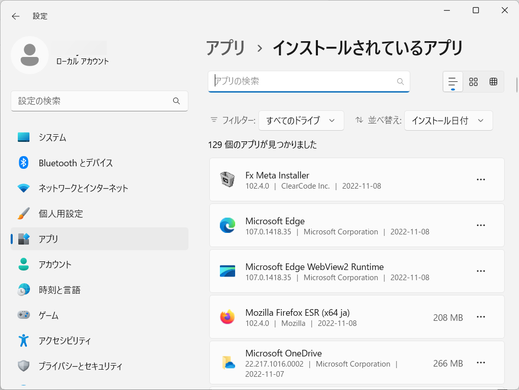The image size is (519, 390).
Task: Click the Fx Meta Installer app icon
Action: click(228, 179)
